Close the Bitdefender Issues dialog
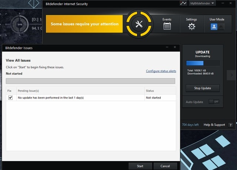This screenshot has height=170, width=237. point(175,47)
